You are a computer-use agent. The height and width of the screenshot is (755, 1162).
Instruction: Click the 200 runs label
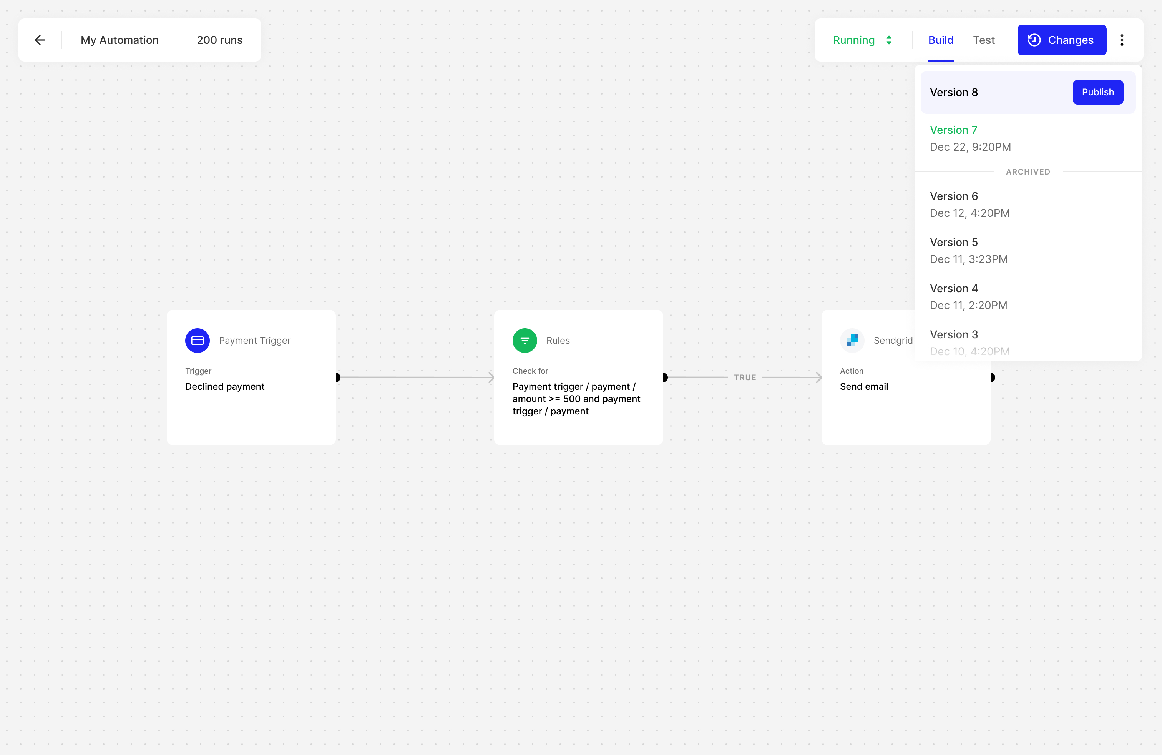pos(219,40)
